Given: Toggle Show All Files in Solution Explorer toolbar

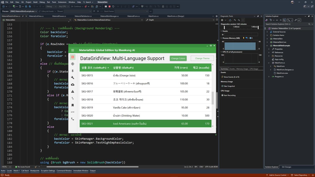Looking at the screenshot, I should tap(284, 20).
